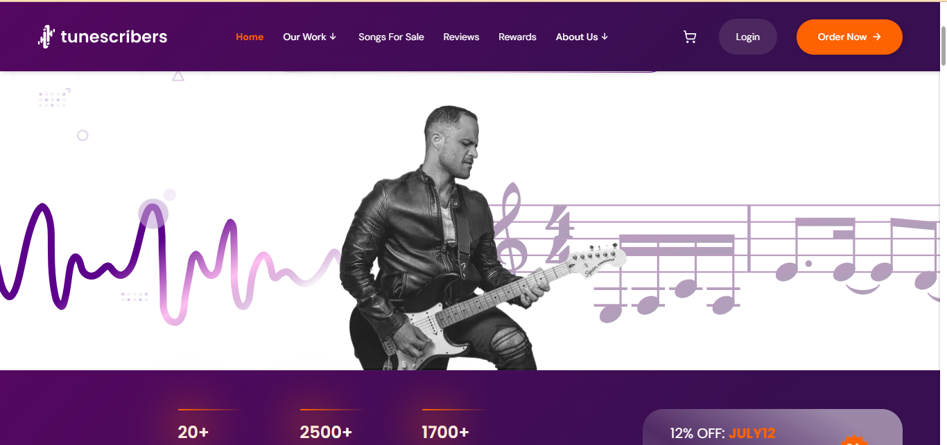Screen dimensions: 947x445
Task: Click the Order Now button
Action: [x=849, y=37]
